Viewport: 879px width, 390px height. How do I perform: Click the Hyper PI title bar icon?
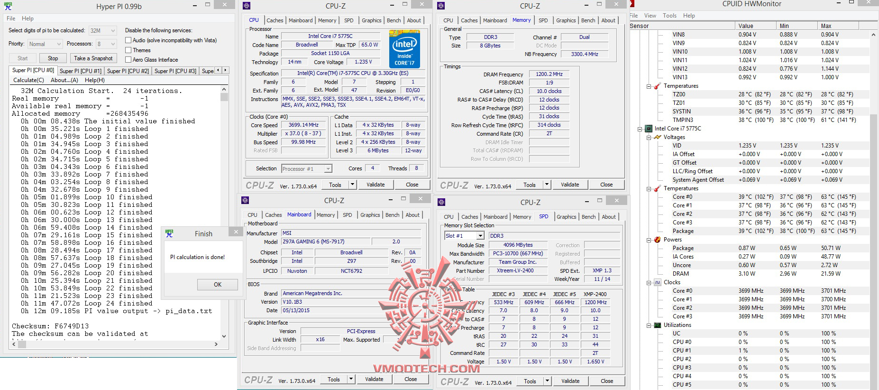8,6
